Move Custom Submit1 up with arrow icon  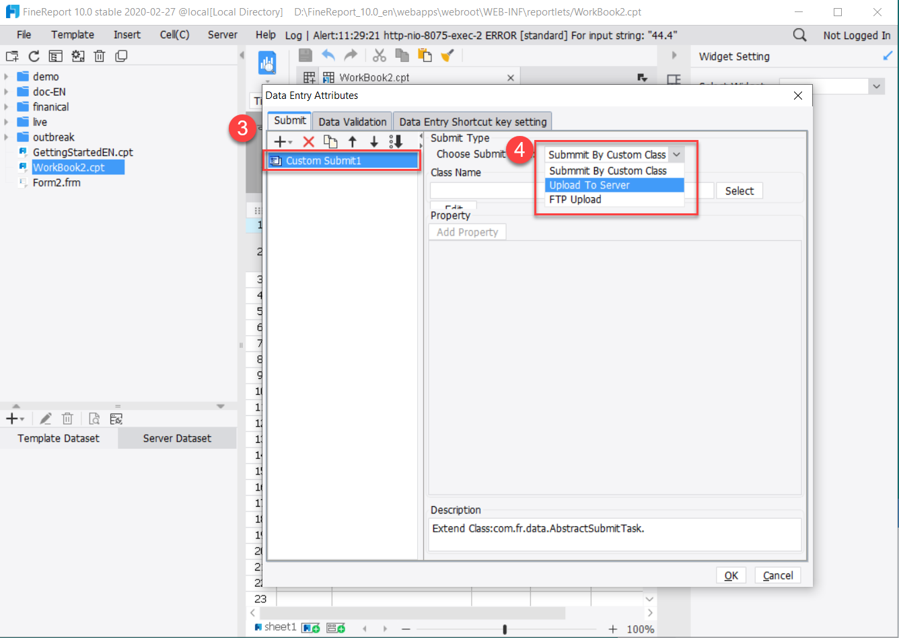tap(352, 141)
